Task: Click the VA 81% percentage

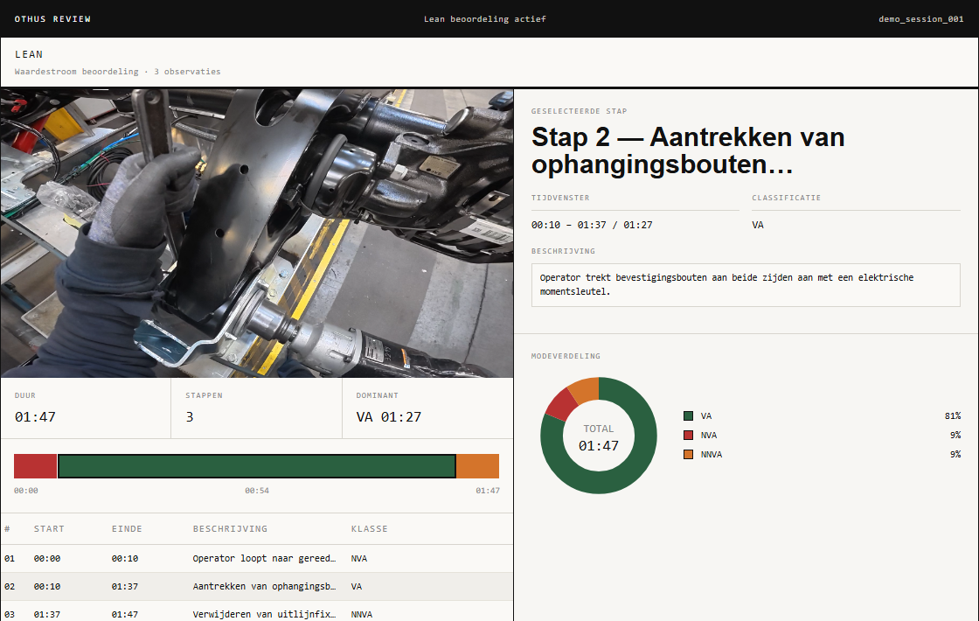Action: click(x=952, y=416)
